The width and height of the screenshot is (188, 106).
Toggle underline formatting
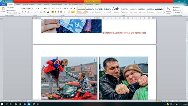tap(28, 12)
